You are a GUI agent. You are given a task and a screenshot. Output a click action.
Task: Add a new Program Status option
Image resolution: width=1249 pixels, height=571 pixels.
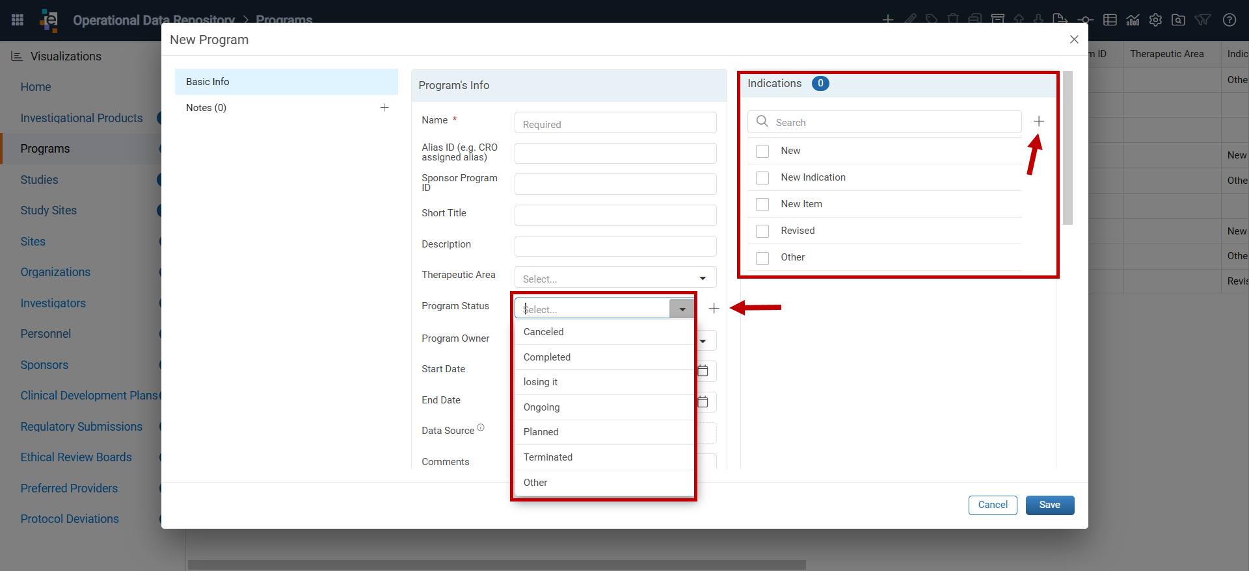[714, 309]
